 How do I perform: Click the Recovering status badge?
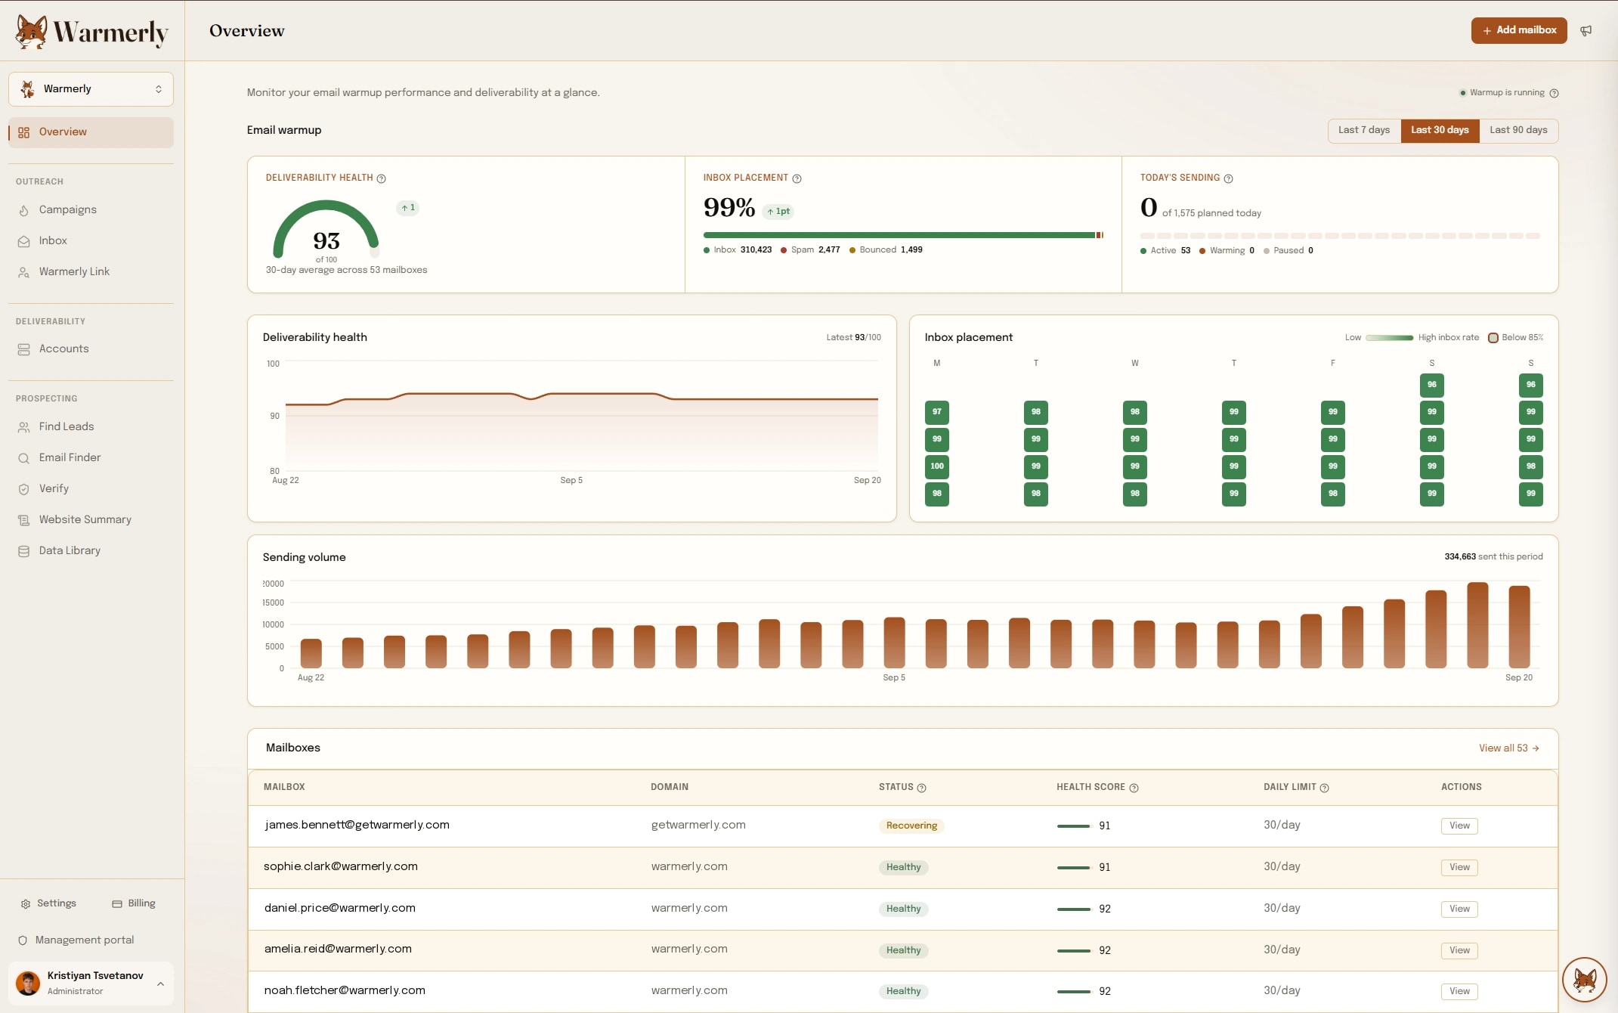pos(911,826)
